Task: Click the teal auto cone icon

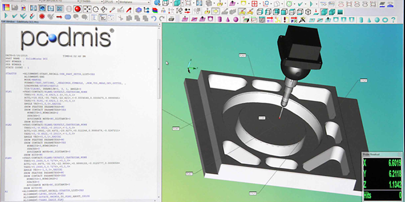Action: tap(369, 20)
